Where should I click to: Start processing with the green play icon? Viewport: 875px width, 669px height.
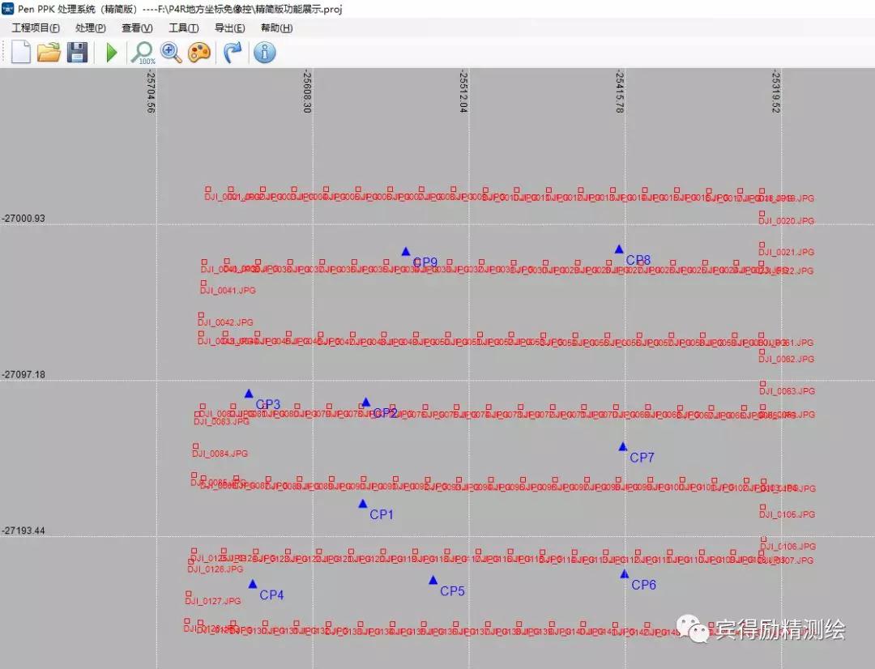(112, 53)
